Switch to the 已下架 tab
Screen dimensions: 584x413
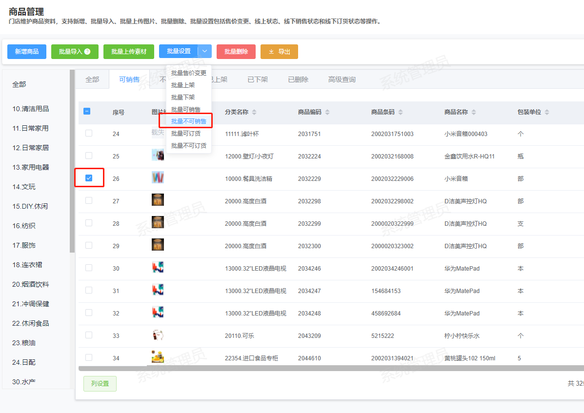pyautogui.click(x=257, y=79)
